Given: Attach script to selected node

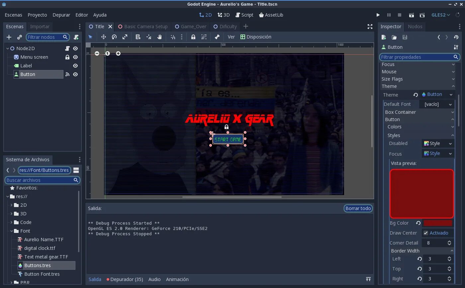Looking at the screenshot, I should click(76, 37).
